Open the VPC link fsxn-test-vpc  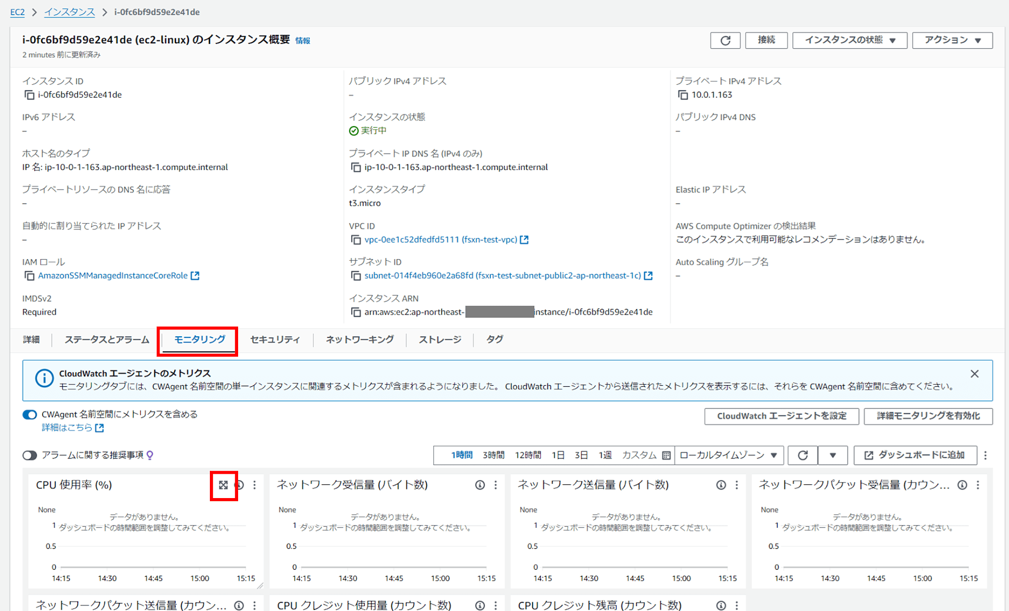click(446, 240)
